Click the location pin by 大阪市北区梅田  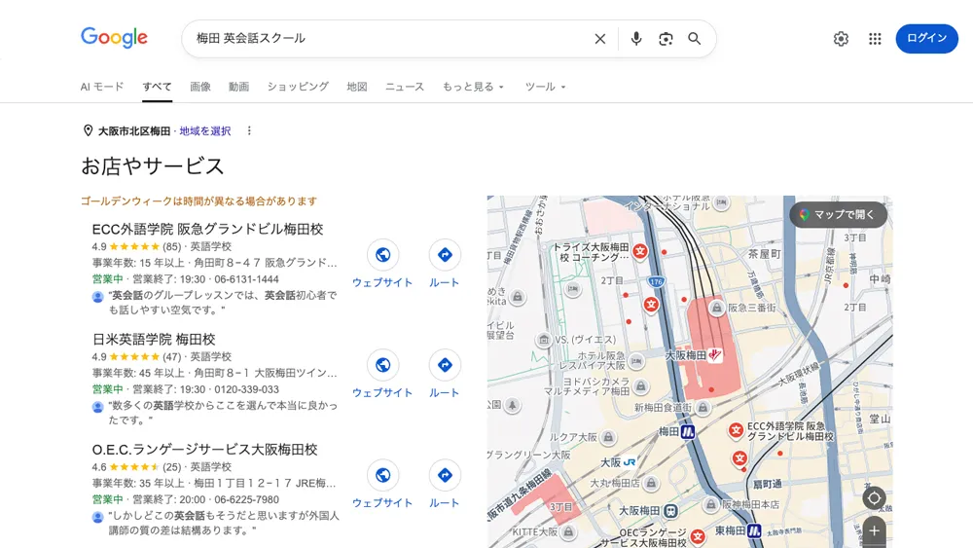89,130
